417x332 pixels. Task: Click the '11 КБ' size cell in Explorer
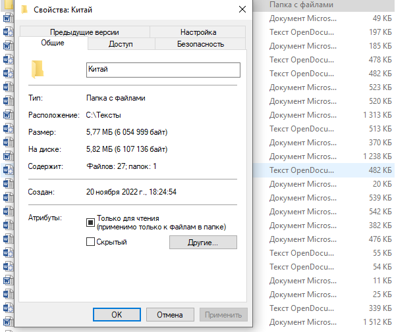[383, 281]
